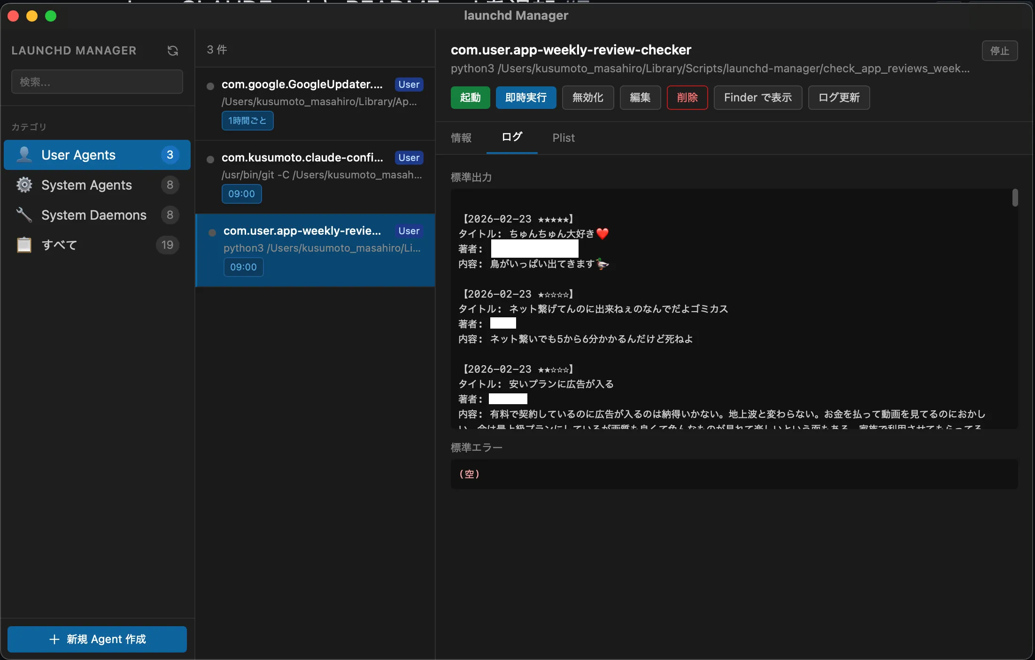Click review title ちゅんちゅん大好き in log

559,234
